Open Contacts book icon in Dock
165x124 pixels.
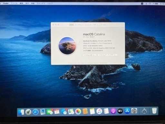point(85,111)
